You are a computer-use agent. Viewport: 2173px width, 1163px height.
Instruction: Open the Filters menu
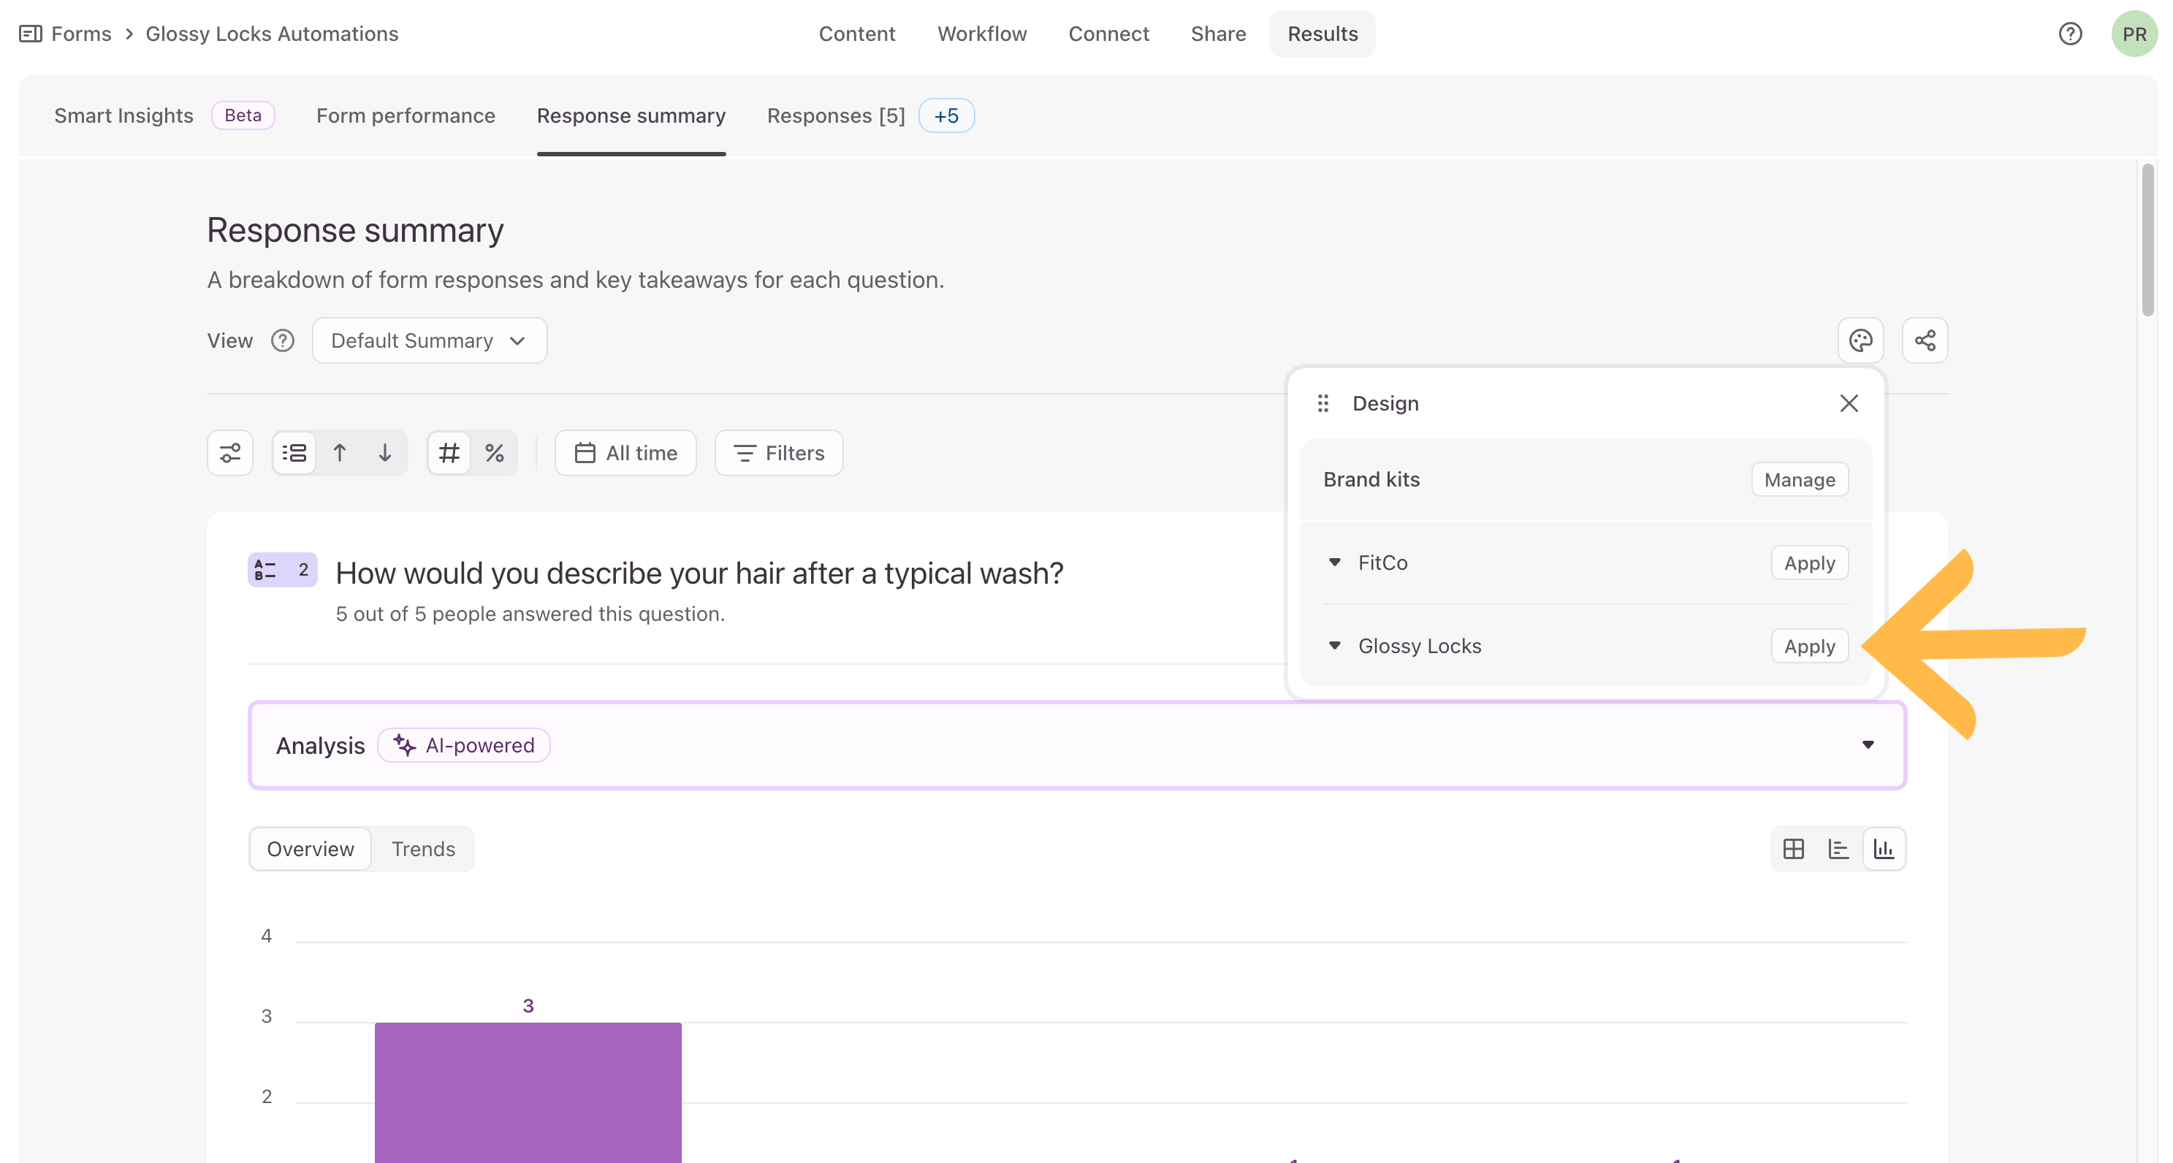coord(779,453)
